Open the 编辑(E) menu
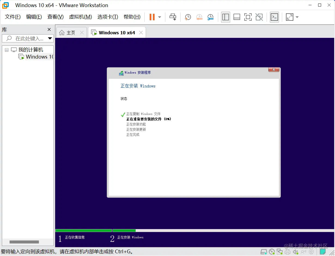335x256 pixels. 34,17
